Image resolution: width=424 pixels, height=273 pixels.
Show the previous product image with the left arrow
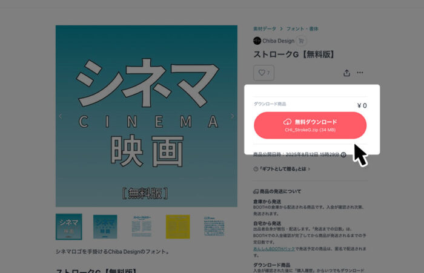(x=61, y=116)
